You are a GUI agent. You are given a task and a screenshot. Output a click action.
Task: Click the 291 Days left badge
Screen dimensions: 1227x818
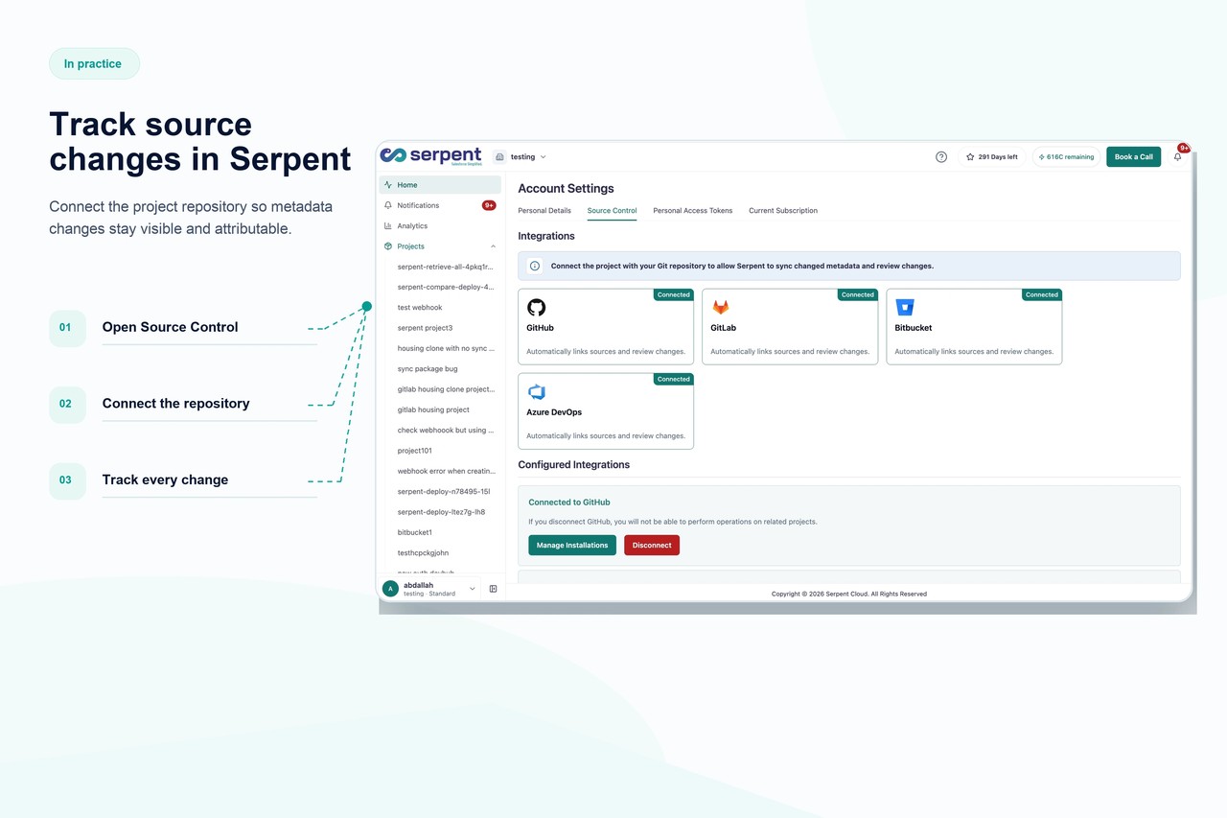click(x=992, y=156)
